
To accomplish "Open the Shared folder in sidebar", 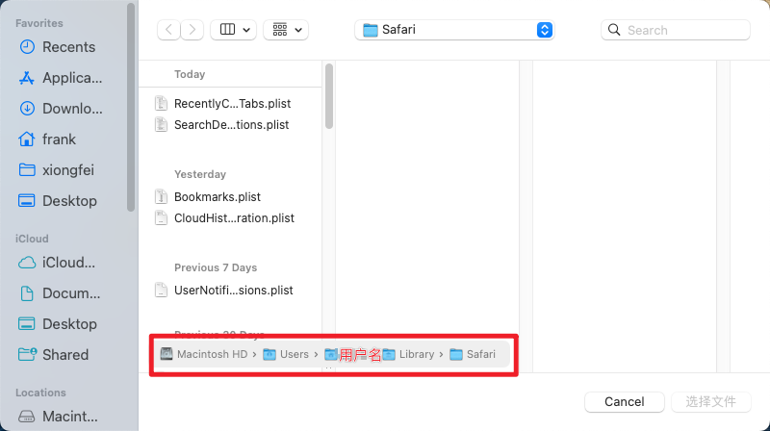I will coord(64,355).
